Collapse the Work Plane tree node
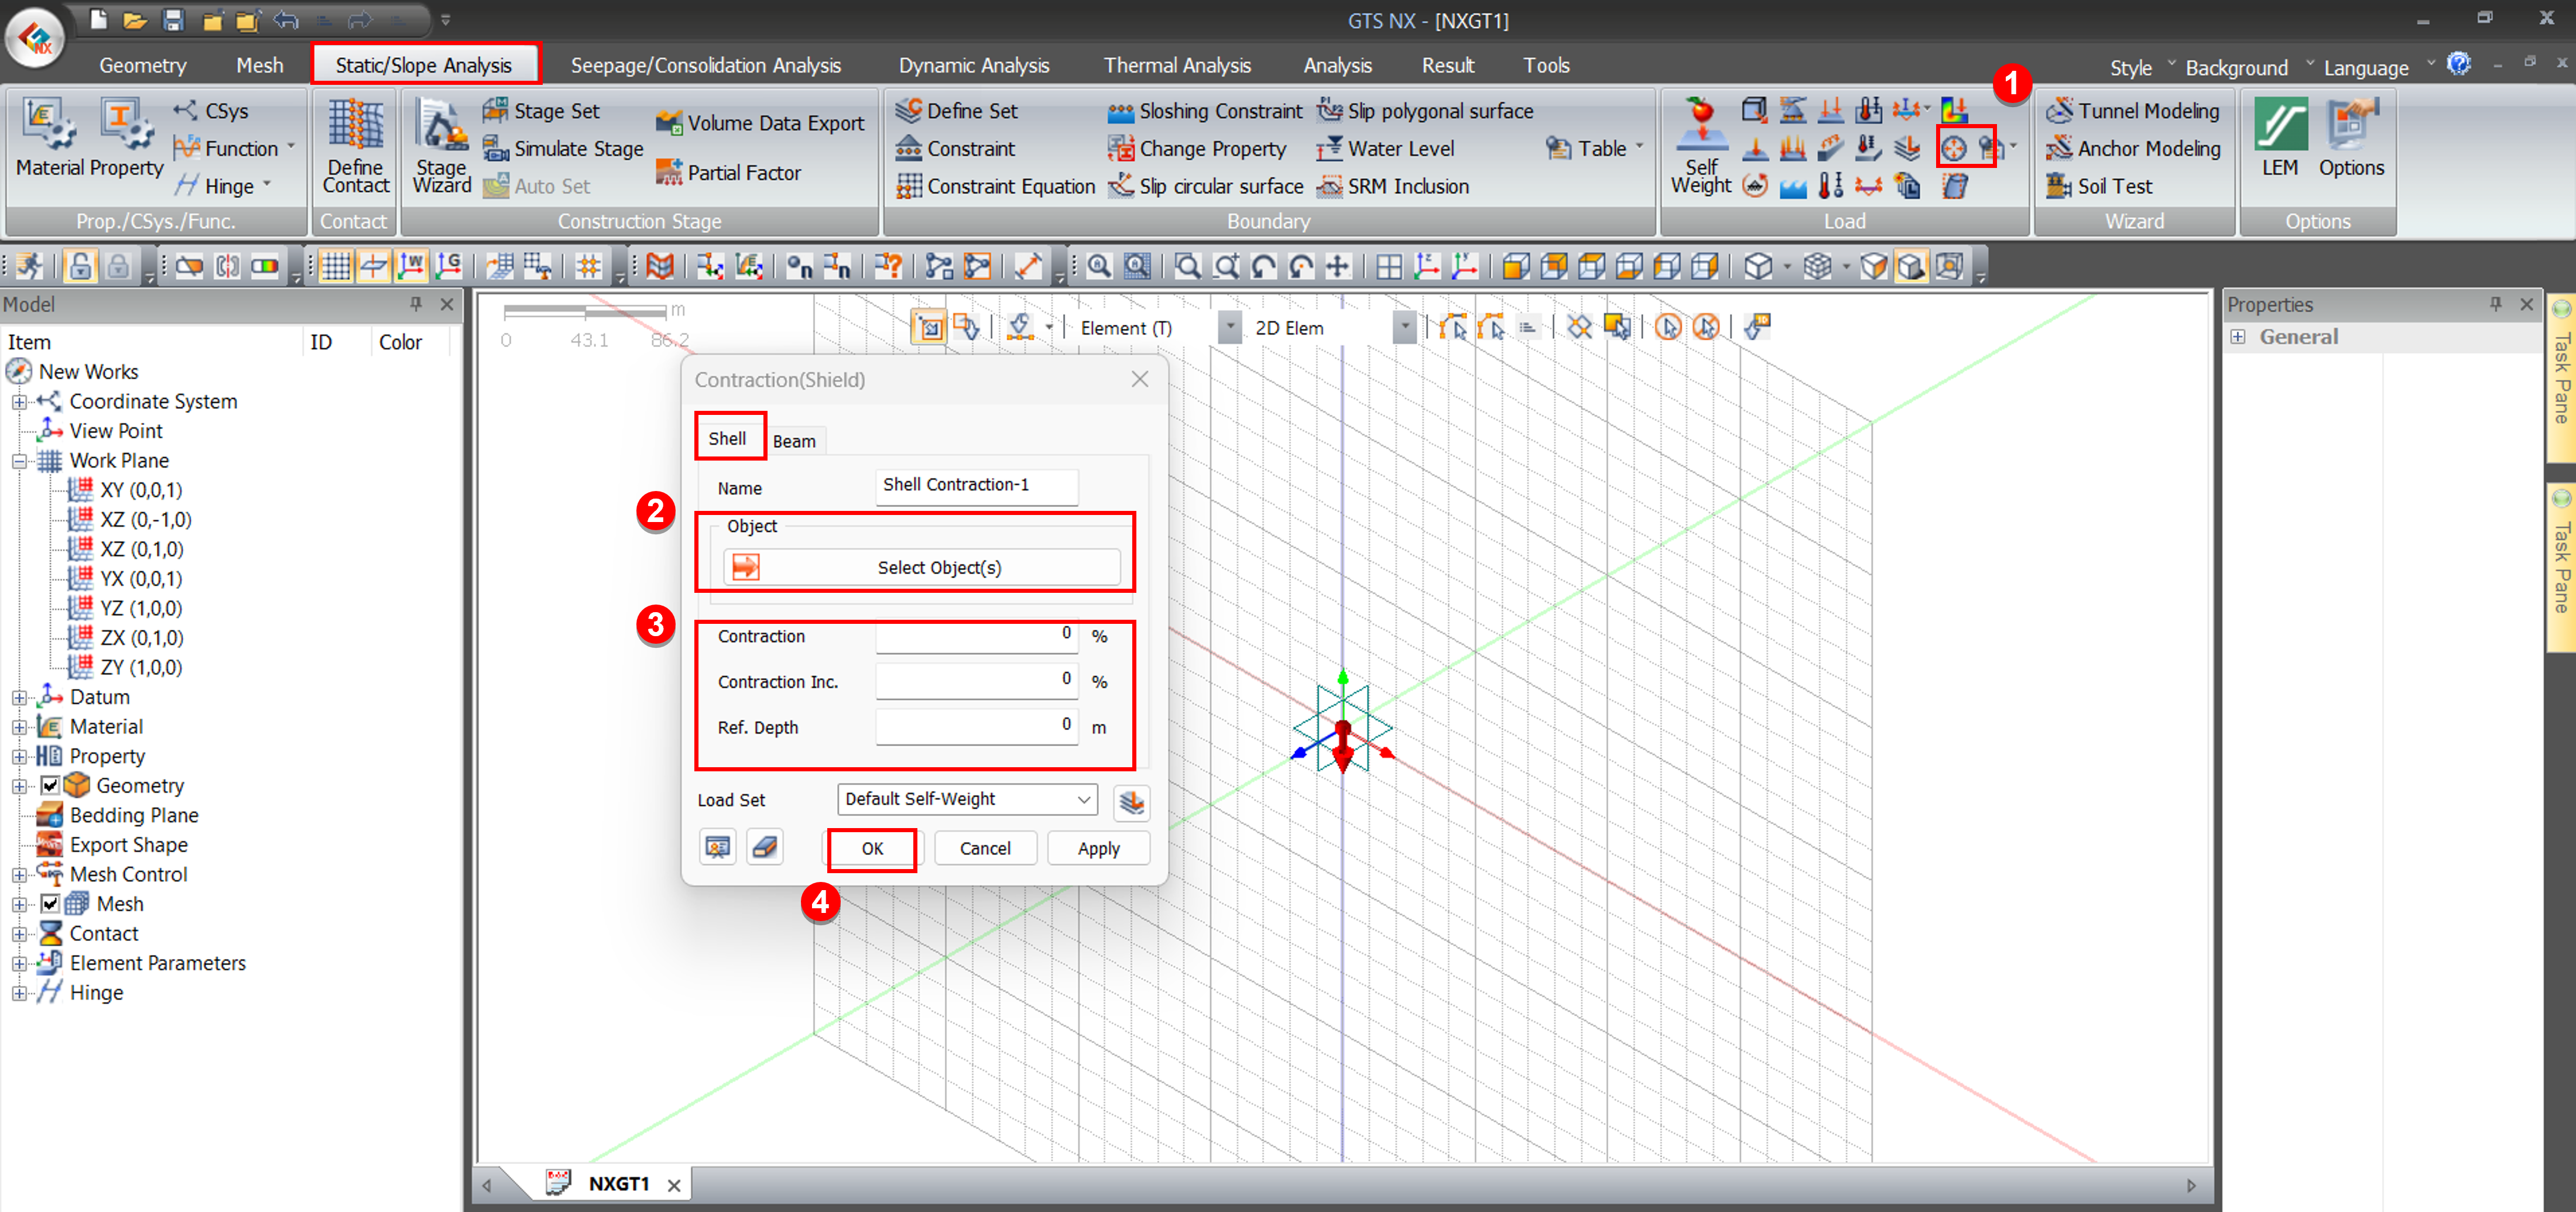The width and height of the screenshot is (2576, 1212). (x=18, y=461)
